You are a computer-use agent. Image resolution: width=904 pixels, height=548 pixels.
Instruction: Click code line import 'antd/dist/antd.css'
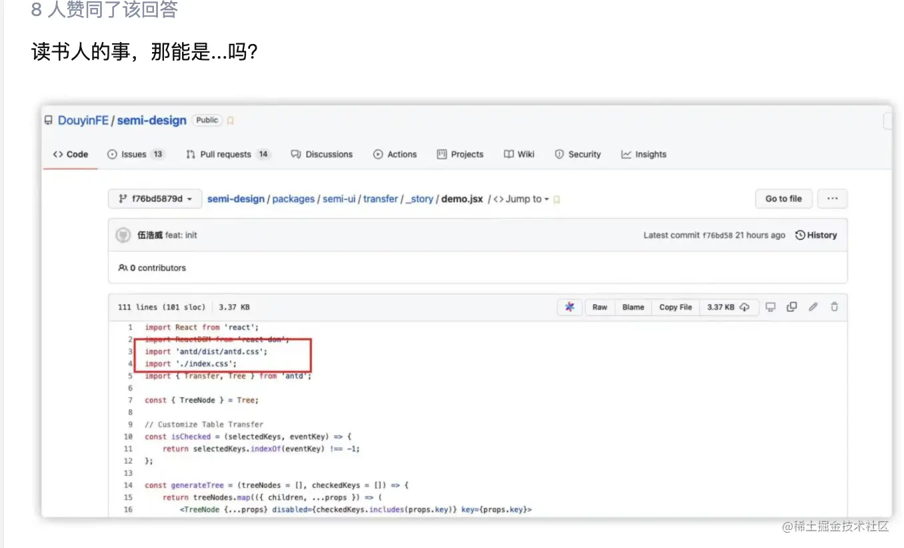(x=206, y=351)
